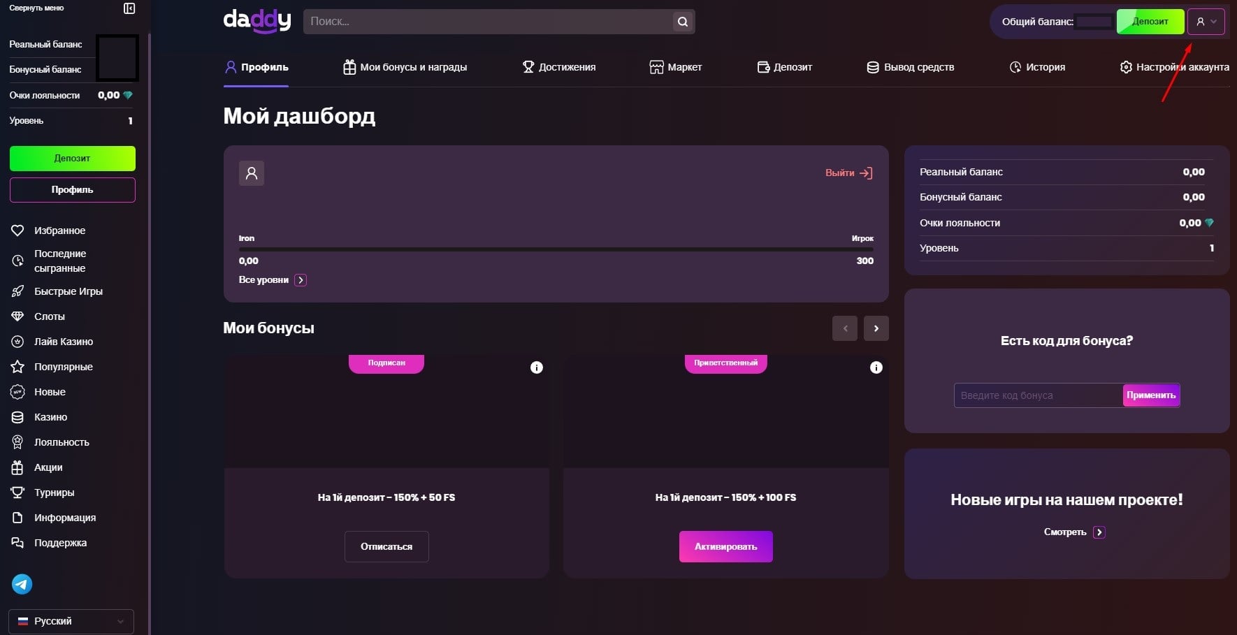Open info icon on welcome bonus card
Screen dimensions: 1237x635
pyautogui.click(x=876, y=367)
